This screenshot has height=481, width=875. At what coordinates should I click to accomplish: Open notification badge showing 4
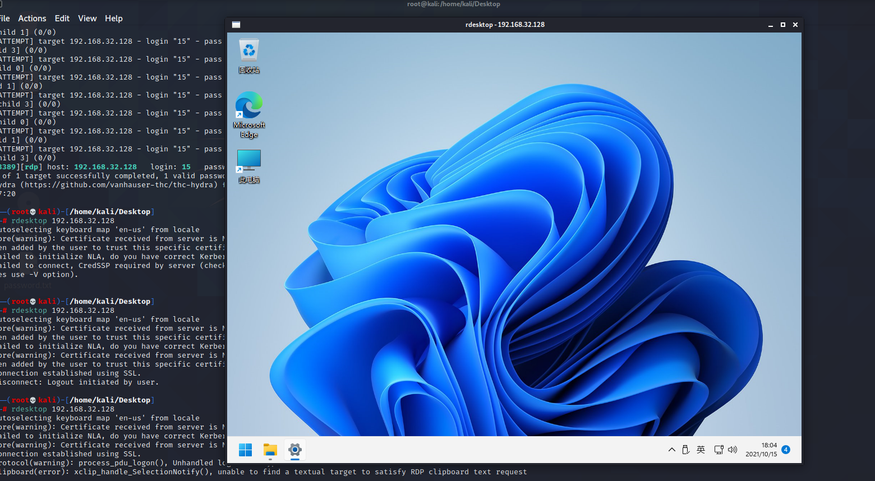(x=786, y=450)
